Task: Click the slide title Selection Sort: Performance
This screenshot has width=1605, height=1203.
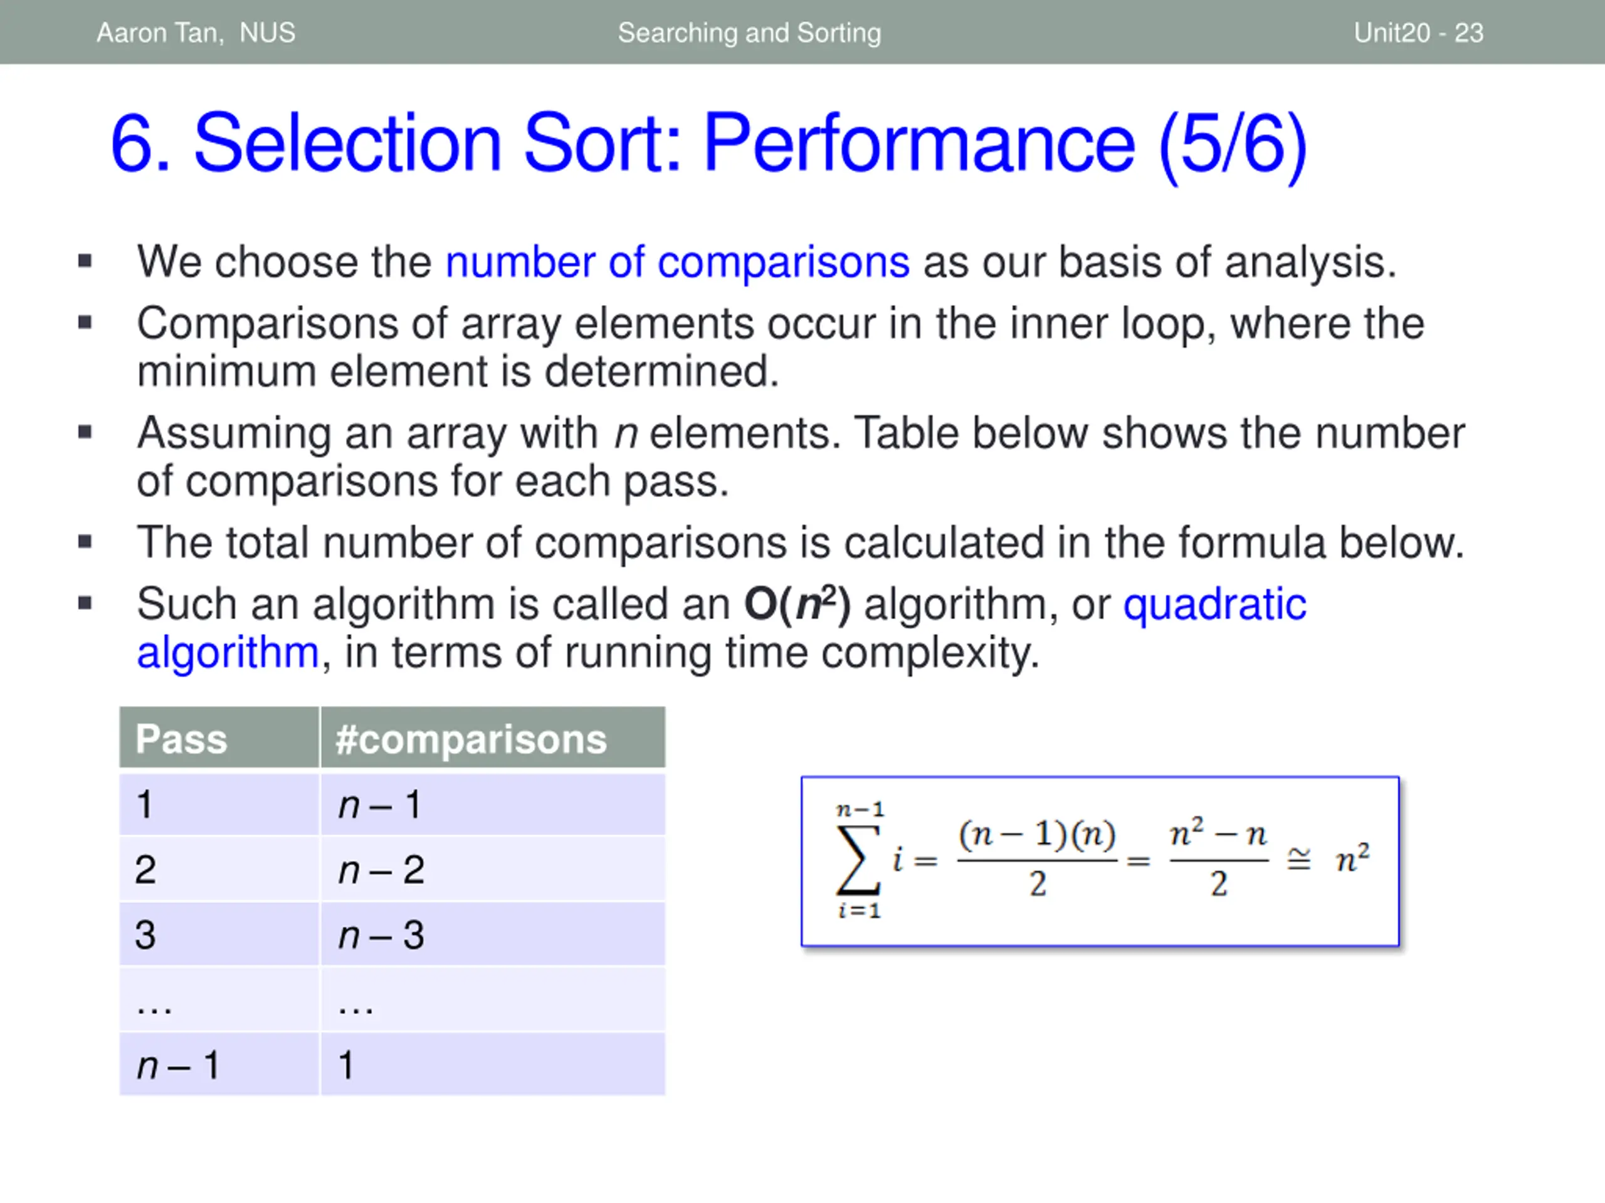Action: (708, 143)
